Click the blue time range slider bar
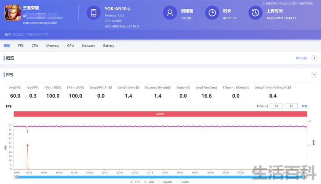The height and width of the screenshot is (184, 321). [x=160, y=177]
